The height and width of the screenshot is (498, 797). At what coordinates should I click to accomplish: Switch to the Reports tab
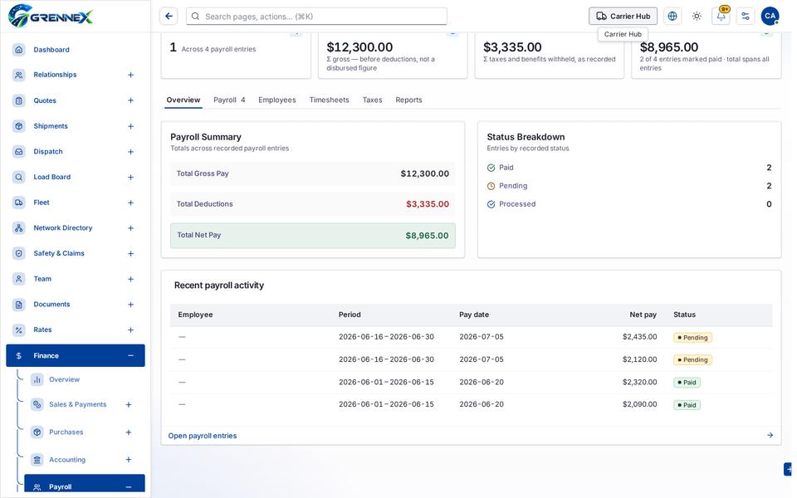point(408,100)
